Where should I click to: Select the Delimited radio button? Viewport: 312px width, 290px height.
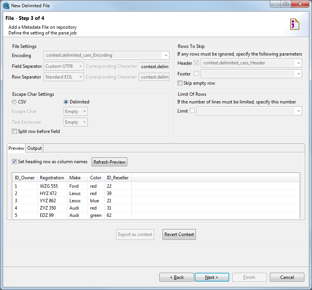point(66,102)
